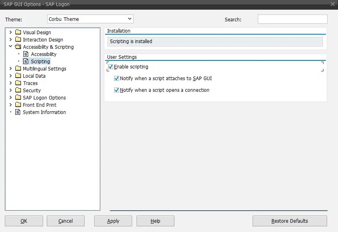
Task: Click the Visual Design folder icon
Action: coord(18,32)
